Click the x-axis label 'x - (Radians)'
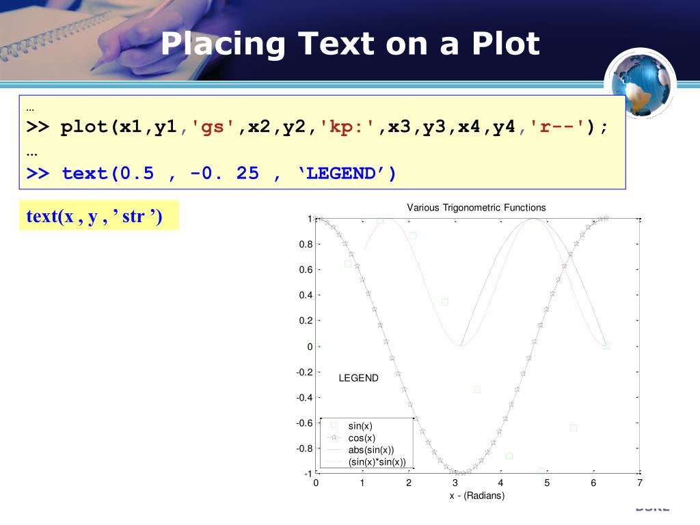This screenshot has width=700, height=525. click(476, 496)
